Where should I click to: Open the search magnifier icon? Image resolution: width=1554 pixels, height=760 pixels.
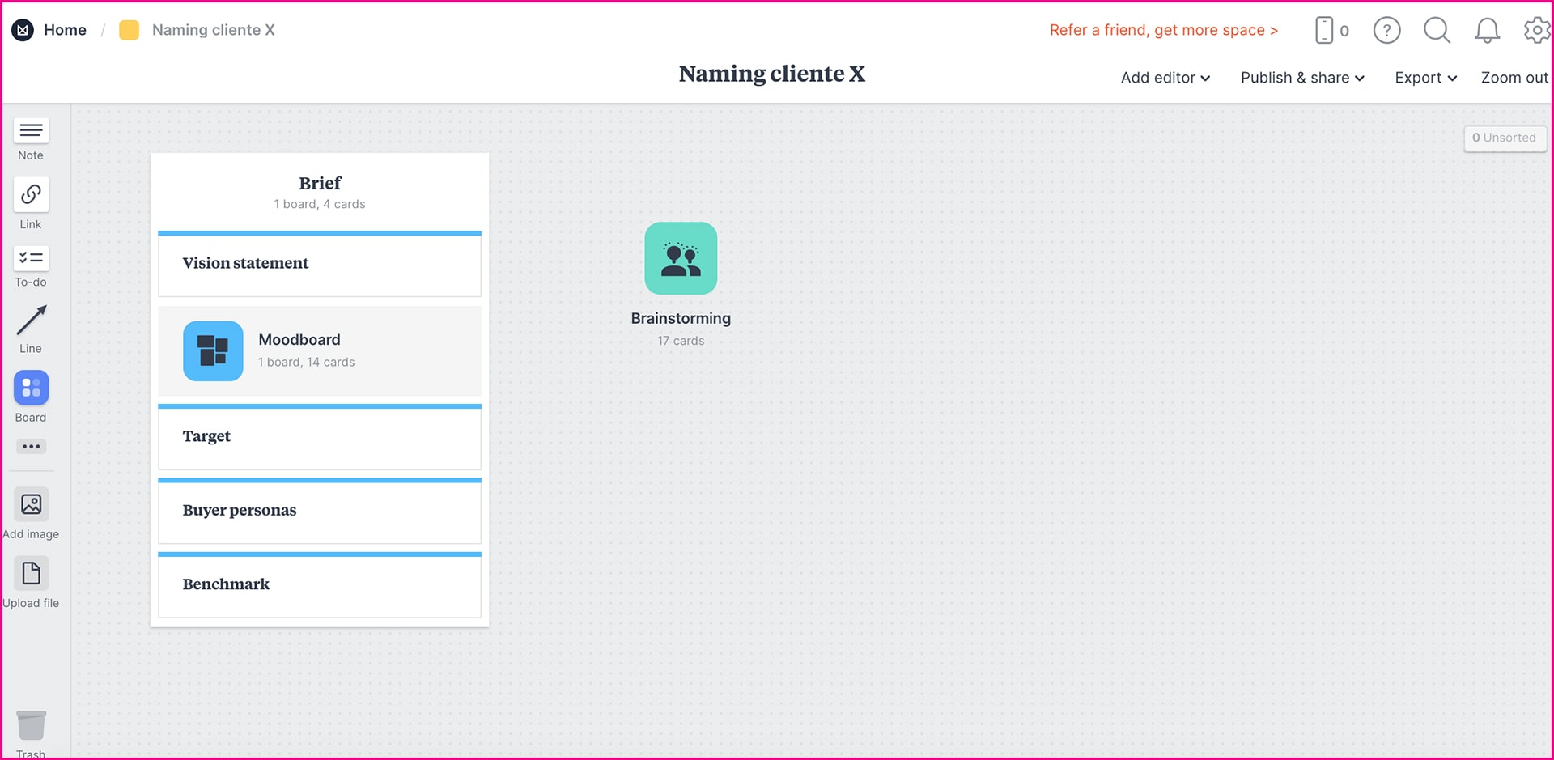pos(1437,31)
